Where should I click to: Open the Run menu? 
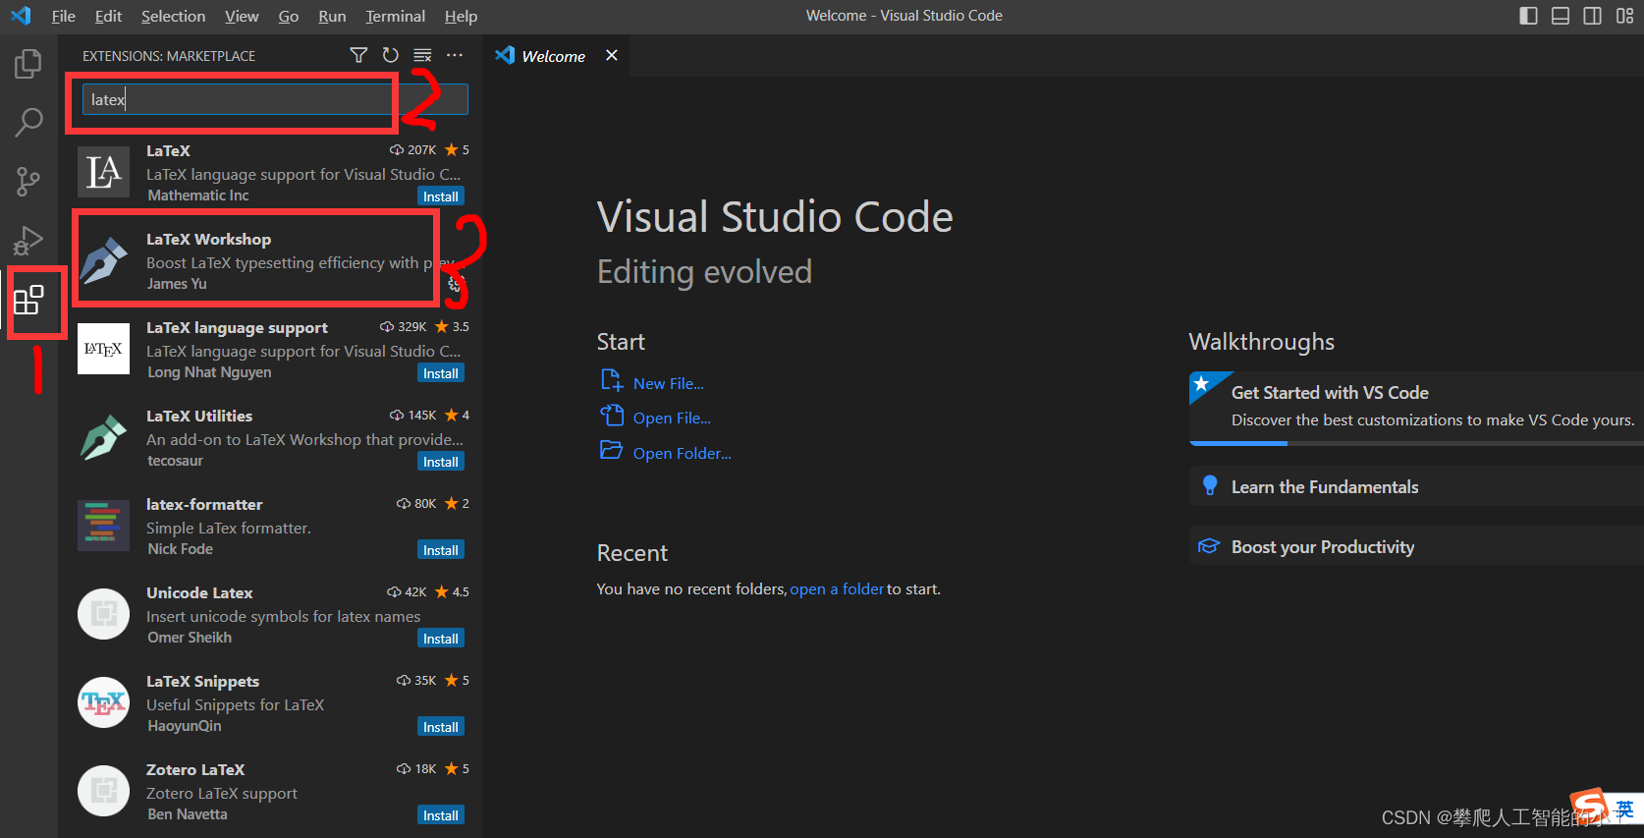(332, 16)
